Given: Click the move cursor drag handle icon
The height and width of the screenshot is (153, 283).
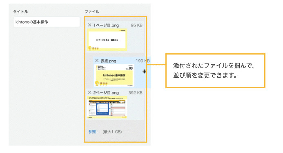Looking at the screenshot, I should point(144,71).
